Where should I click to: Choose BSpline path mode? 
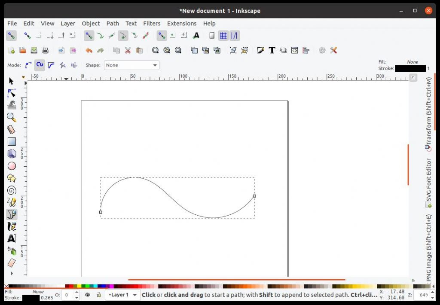click(x=51, y=65)
